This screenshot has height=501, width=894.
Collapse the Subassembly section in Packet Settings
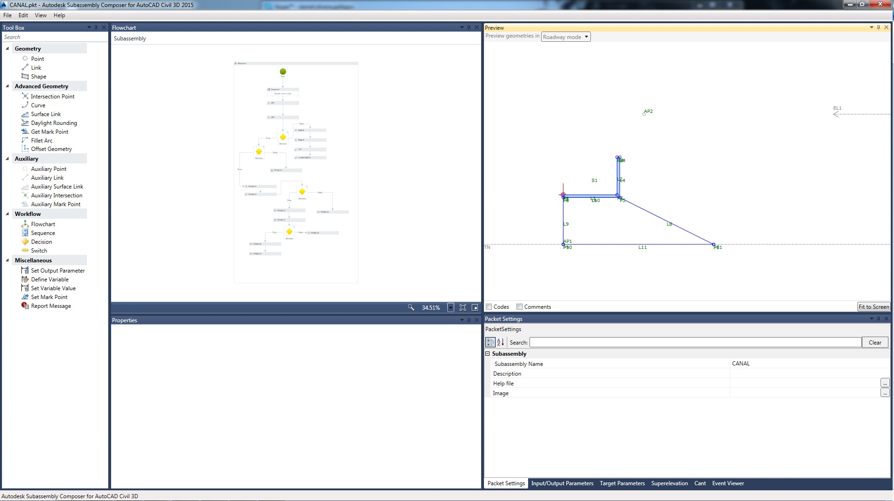(488, 353)
